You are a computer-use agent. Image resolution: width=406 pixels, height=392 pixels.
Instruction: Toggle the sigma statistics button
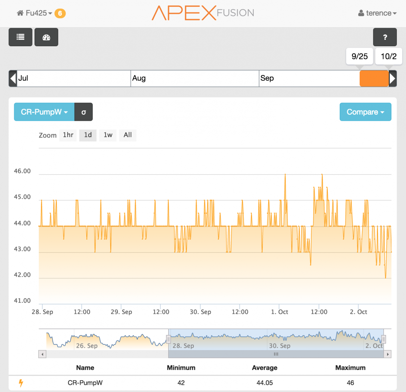84,112
